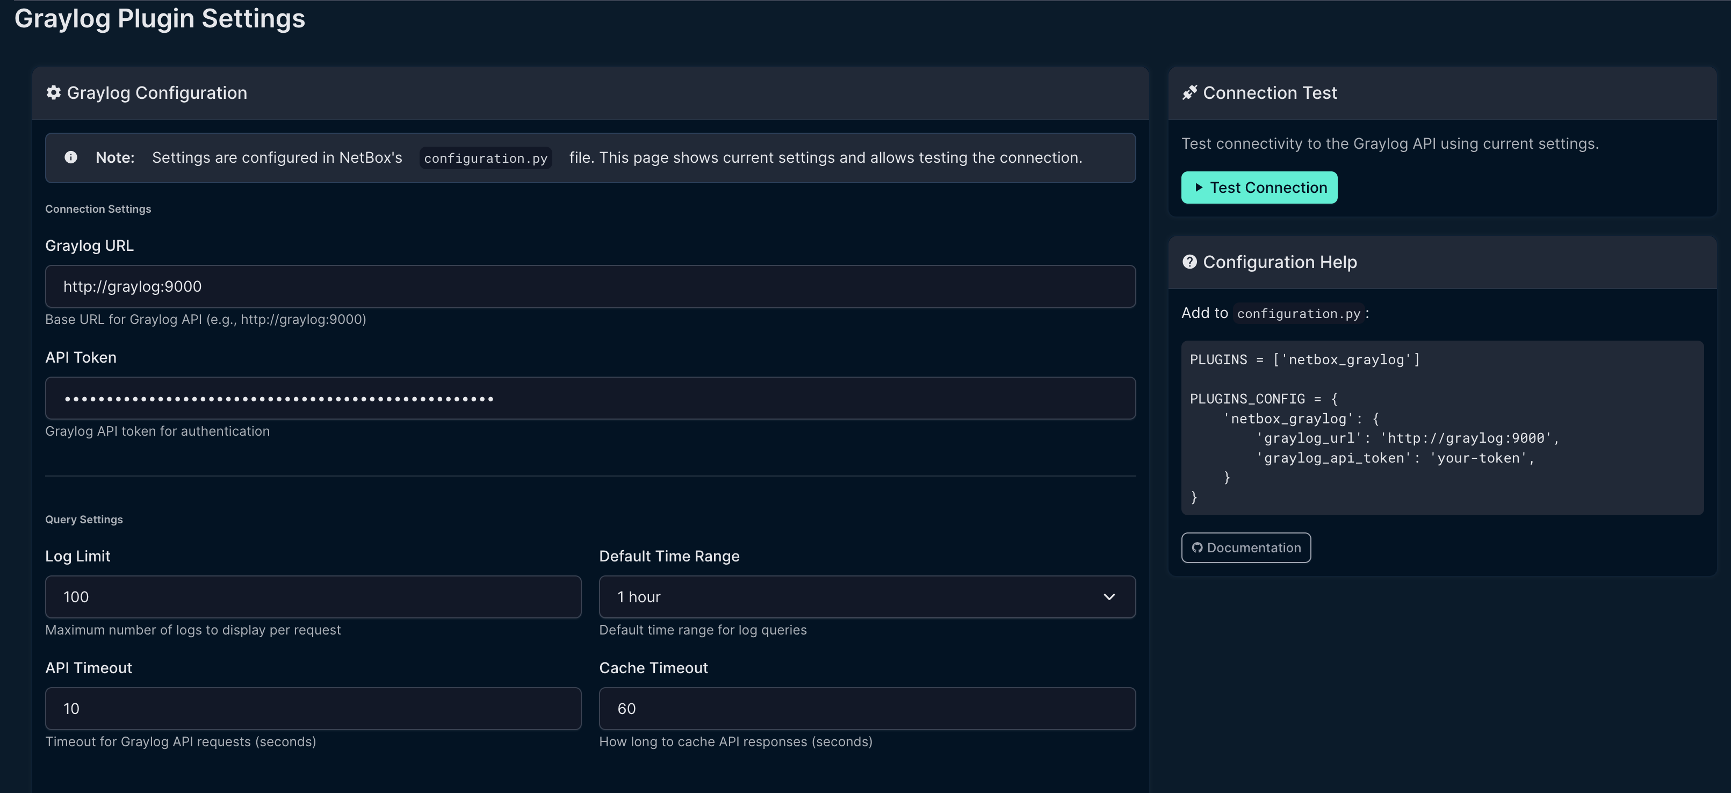The height and width of the screenshot is (793, 1731).
Task: Click the question mark icon beside Configuration Help
Action: tap(1189, 262)
